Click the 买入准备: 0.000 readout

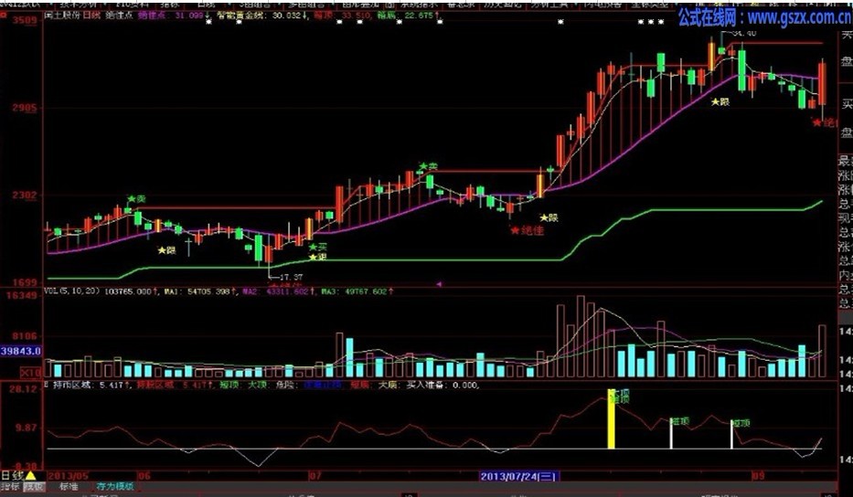pyautogui.click(x=442, y=385)
